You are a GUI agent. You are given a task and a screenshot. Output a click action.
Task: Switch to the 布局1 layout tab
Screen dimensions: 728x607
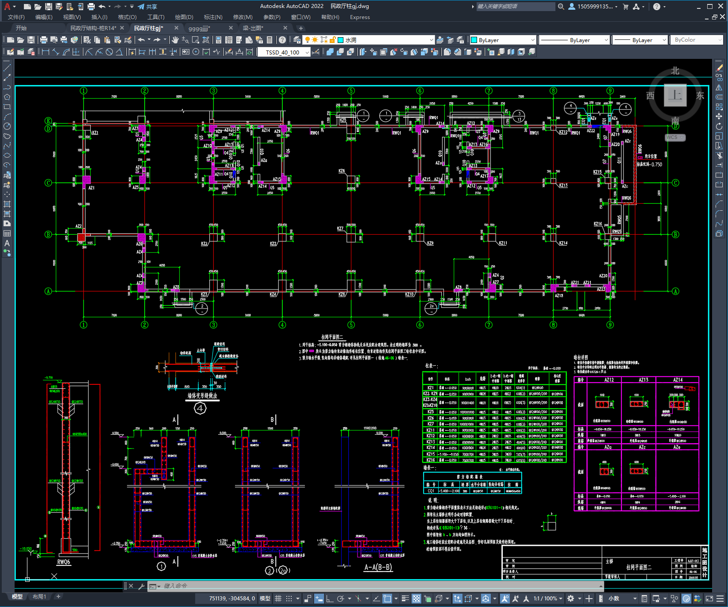[x=39, y=597]
